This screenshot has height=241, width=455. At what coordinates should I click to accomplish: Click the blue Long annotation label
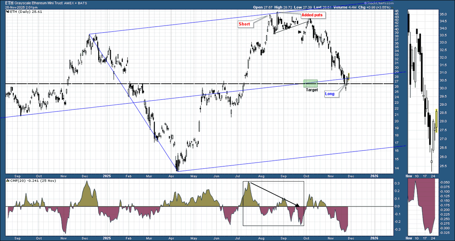coord(330,94)
